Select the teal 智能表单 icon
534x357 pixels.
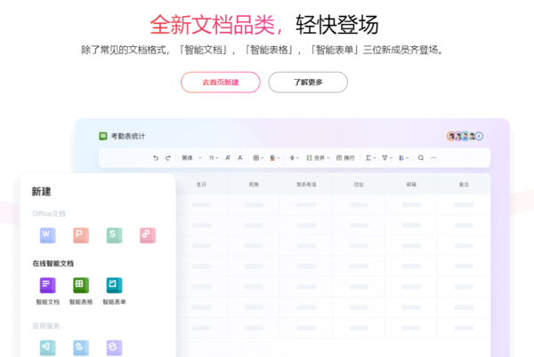[x=114, y=285]
